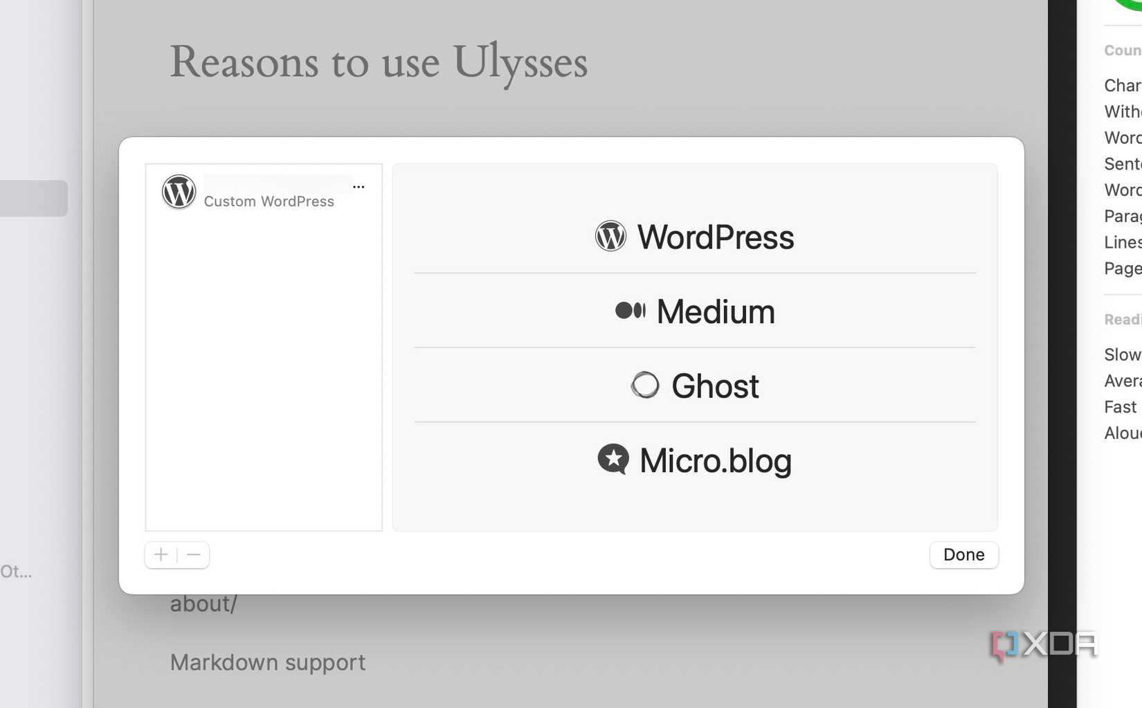This screenshot has height=708, width=1142.
Task: Select the WordPress publishing service icon
Action: click(x=612, y=236)
